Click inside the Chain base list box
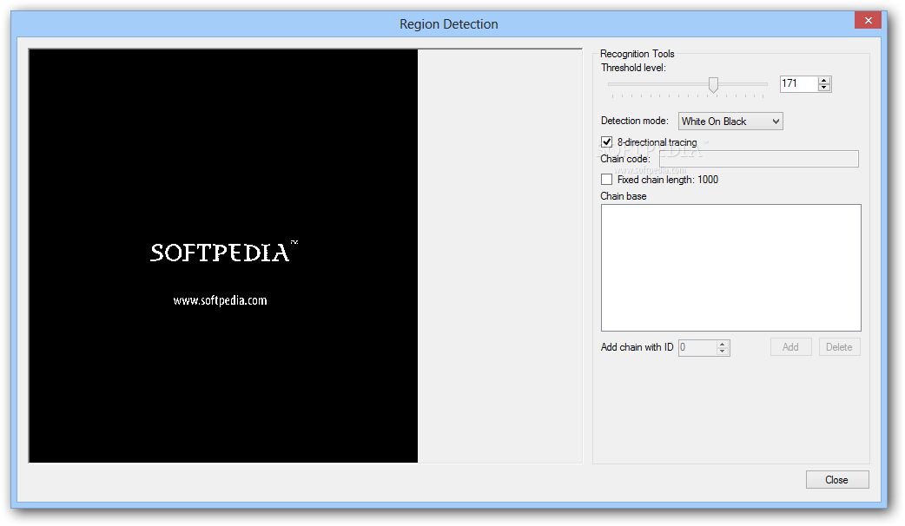Image resolution: width=905 pixels, height=526 pixels. [x=730, y=267]
